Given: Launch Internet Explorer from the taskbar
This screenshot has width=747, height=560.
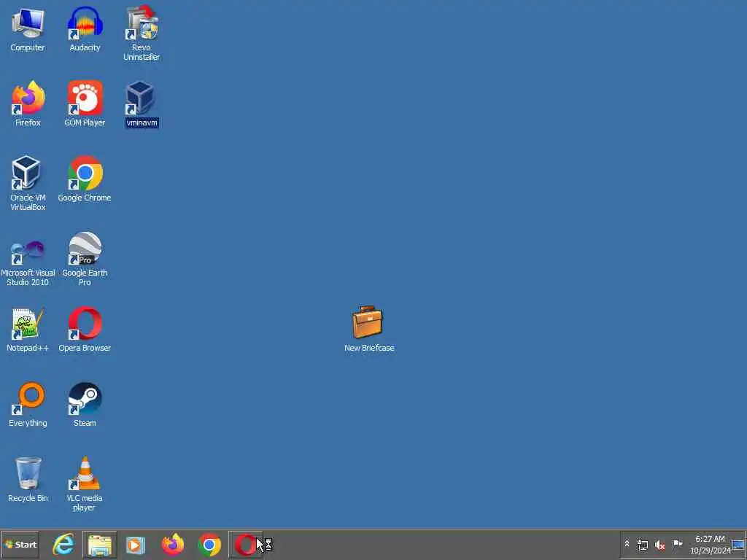Looking at the screenshot, I should click(x=63, y=544).
